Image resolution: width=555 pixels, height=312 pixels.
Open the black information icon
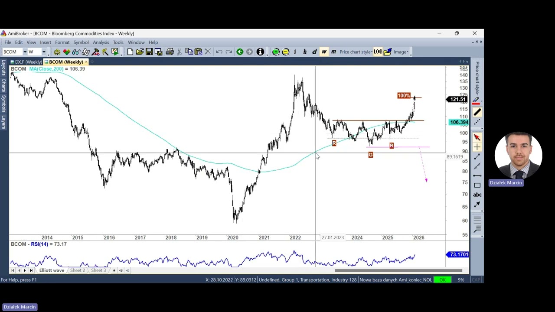(x=260, y=52)
